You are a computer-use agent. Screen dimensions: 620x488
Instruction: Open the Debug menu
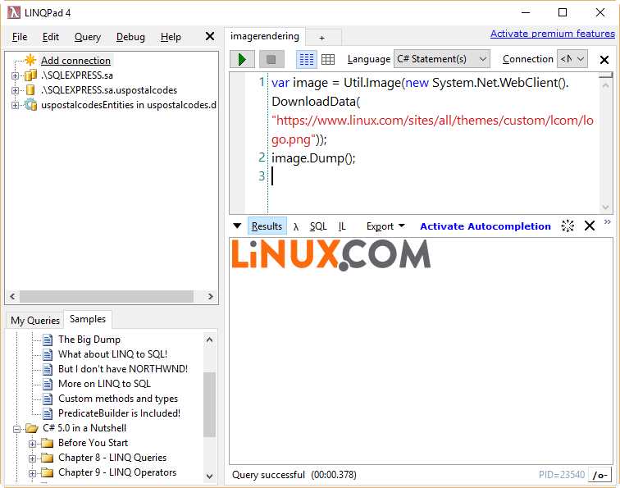pyautogui.click(x=130, y=37)
